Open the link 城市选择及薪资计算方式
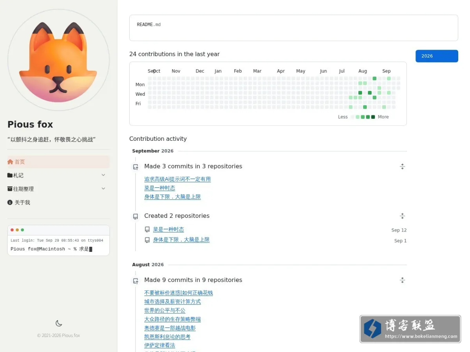The width and height of the screenshot is (470, 352). click(172, 302)
